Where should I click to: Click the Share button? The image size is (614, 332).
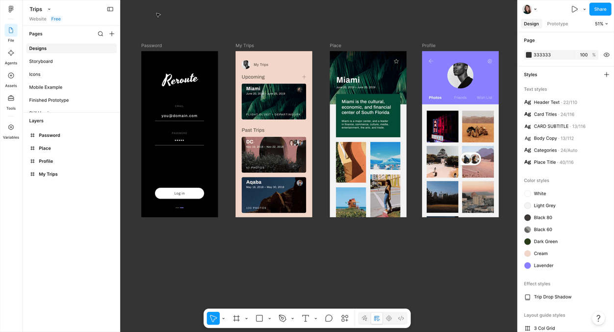coord(600,9)
